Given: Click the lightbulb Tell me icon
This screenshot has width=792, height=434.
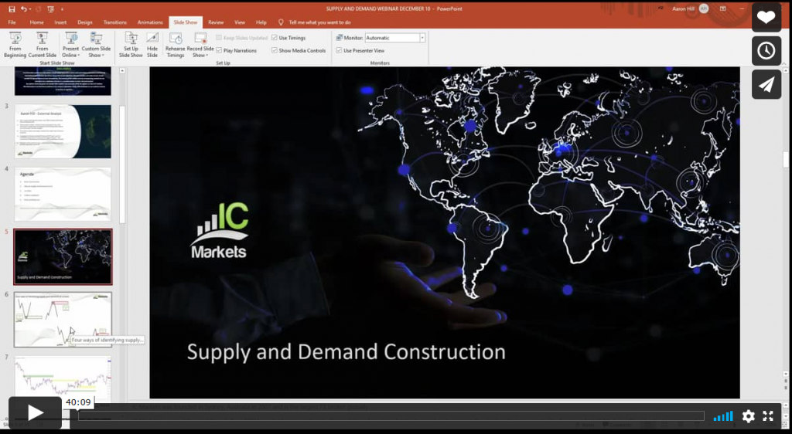Looking at the screenshot, I should tap(281, 22).
